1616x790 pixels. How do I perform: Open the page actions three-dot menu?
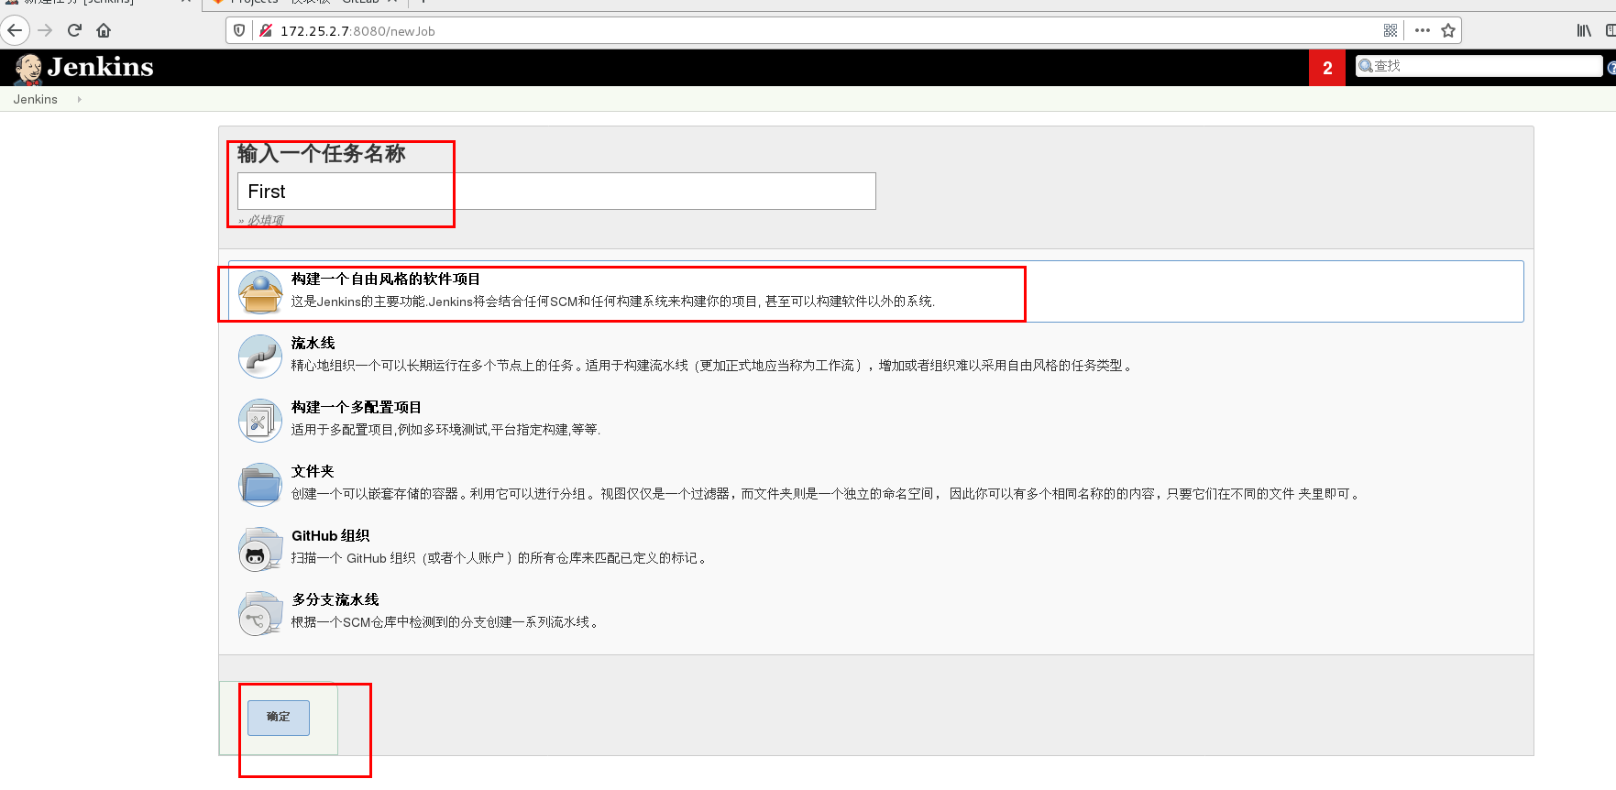(1423, 30)
